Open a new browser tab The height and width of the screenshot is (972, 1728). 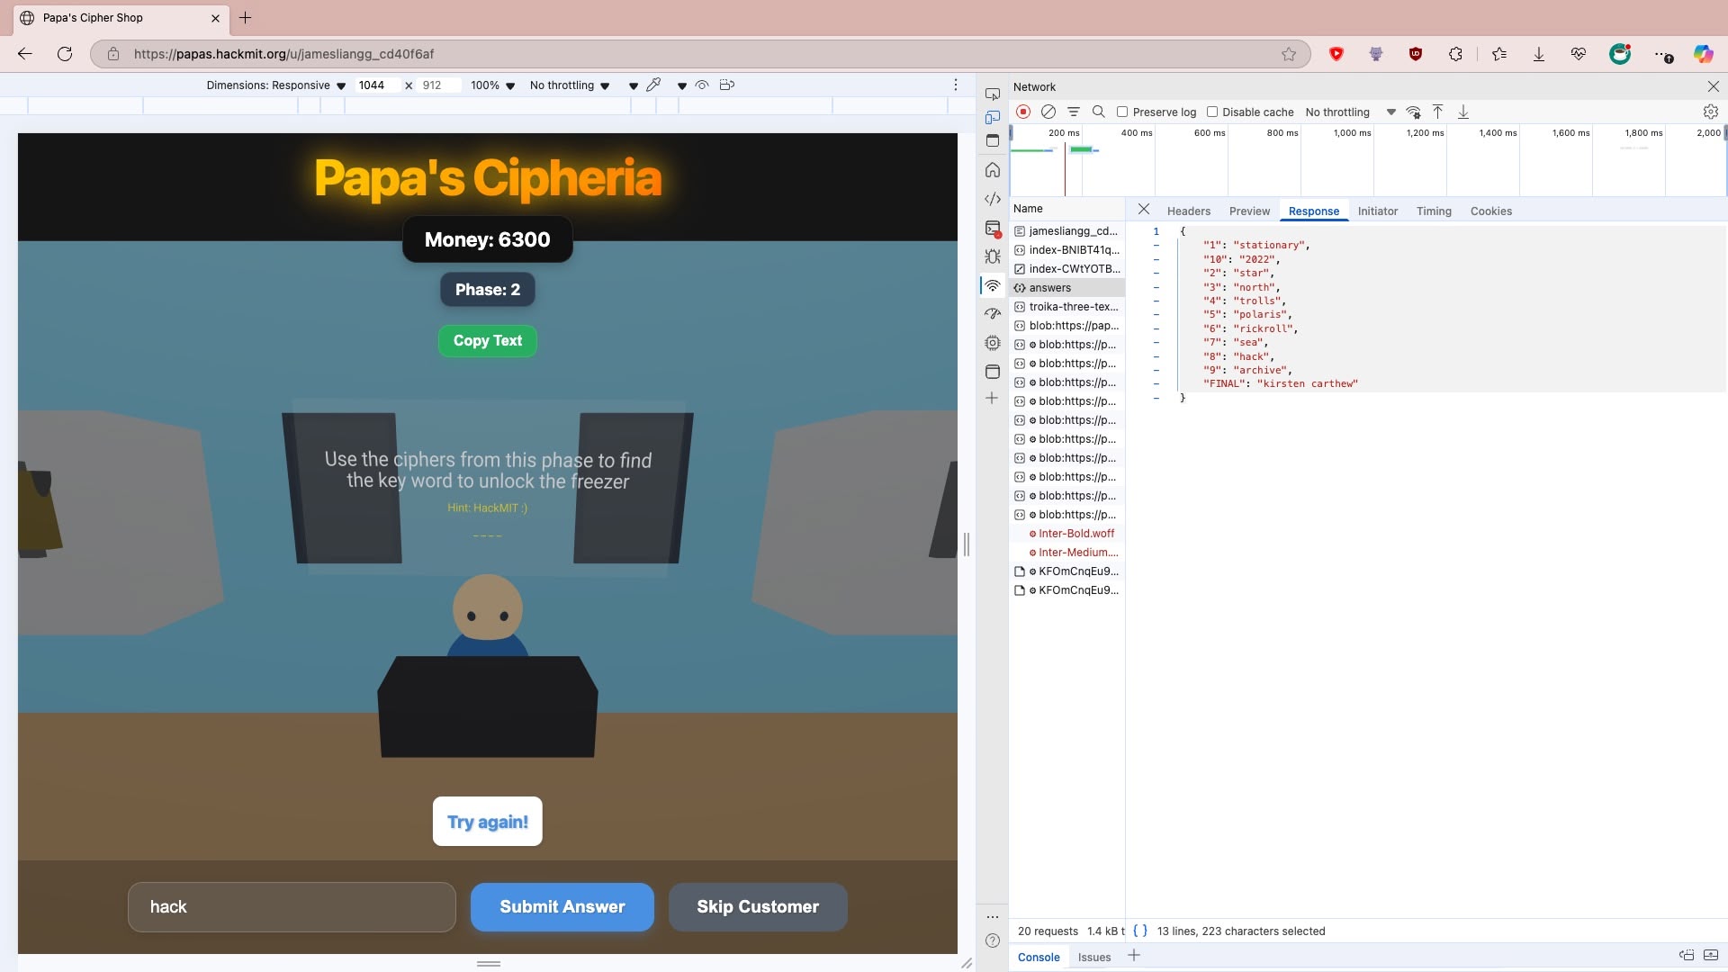[245, 17]
